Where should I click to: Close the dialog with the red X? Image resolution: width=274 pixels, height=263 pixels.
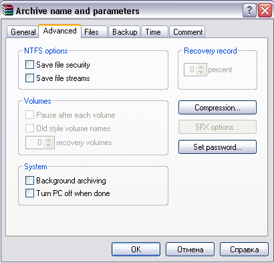click(x=265, y=10)
